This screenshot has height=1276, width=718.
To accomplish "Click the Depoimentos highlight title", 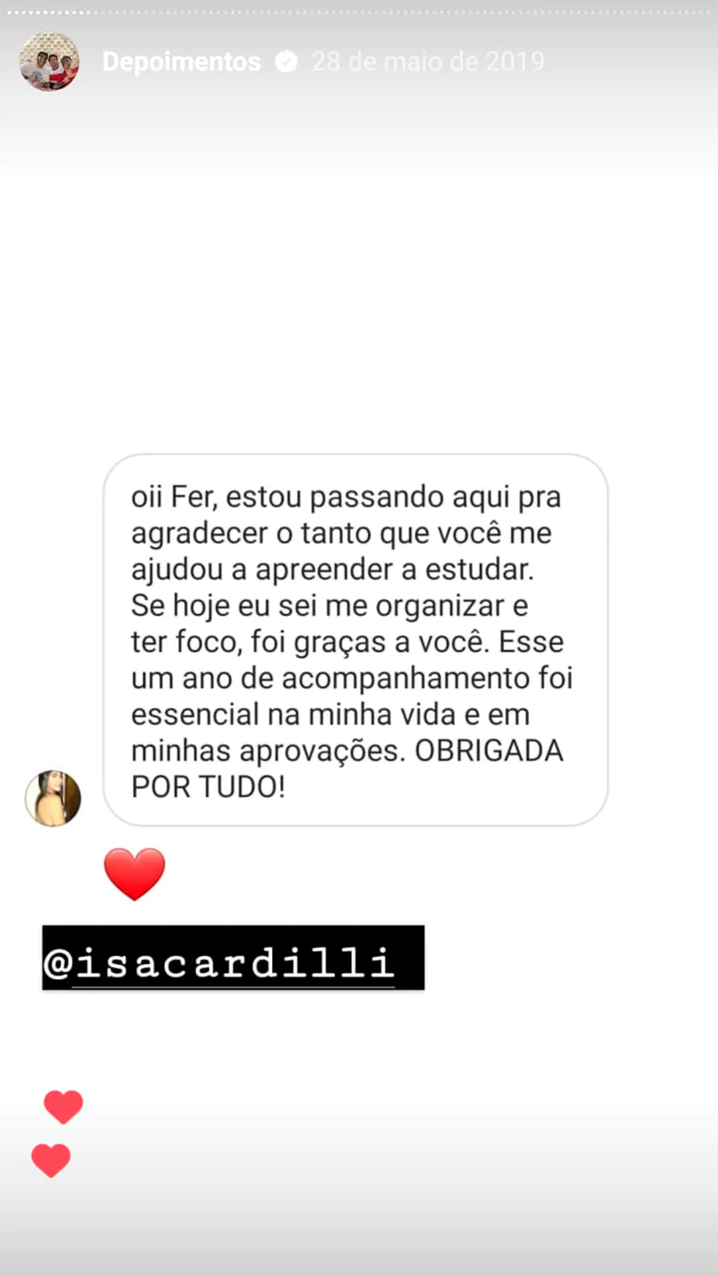I will 181,62.
